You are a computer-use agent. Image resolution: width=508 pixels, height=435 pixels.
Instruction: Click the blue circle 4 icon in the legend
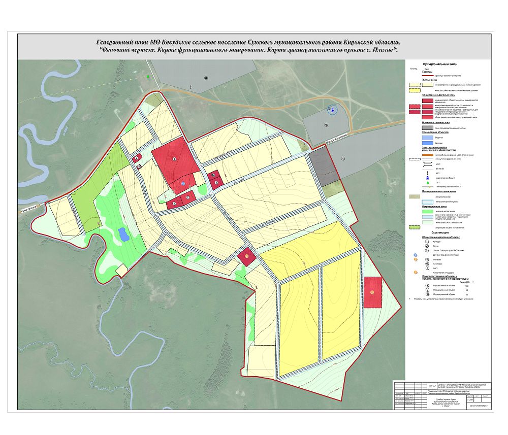click(416, 255)
